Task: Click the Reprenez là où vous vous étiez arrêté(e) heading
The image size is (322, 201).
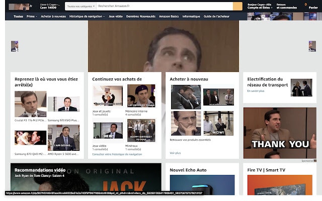Action: pyautogui.click(x=46, y=82)
